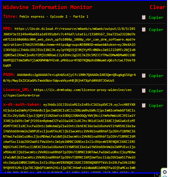Image resolution: width=170 pixels, height=177 pixels.
Task: Click the Clear button at top right
Action: 158,7
